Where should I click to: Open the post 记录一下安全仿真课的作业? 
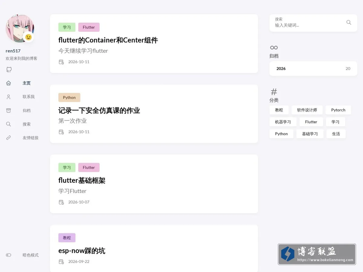click(99, 111)
